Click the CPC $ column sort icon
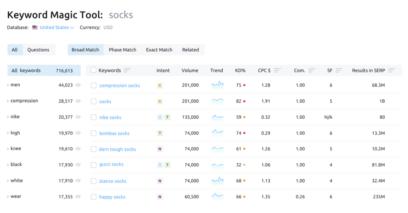Image resolution: width=408 pixels, height=213 pixels. pos(277,70)
